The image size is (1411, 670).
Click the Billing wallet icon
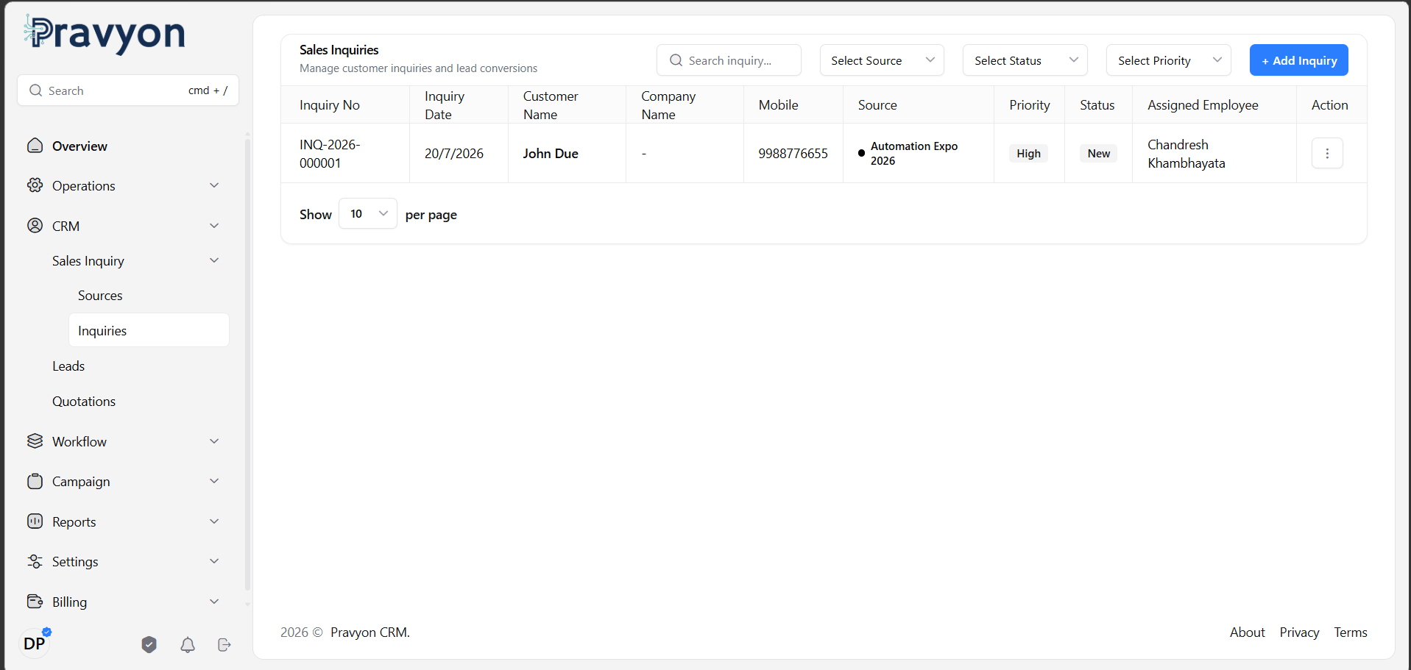point(35,602)
